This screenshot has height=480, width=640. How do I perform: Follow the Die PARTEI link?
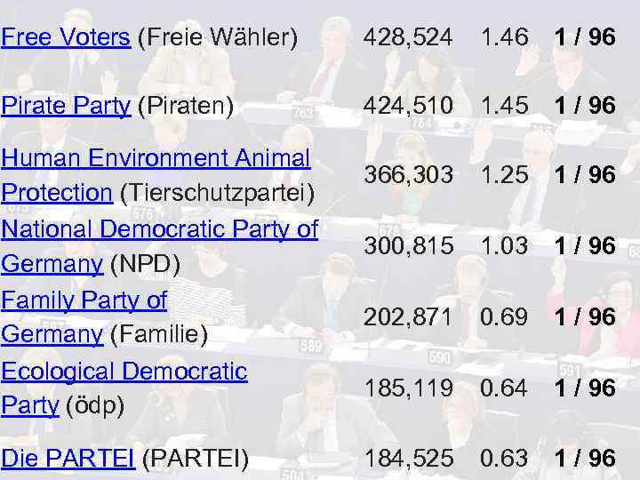[68, 459]
